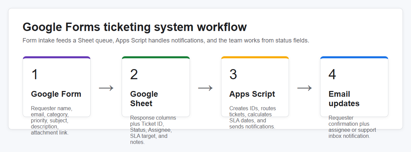Click the 'Creates IDs, routes tickets' description
The image size is (411, 152).
(x=252, y=118)
